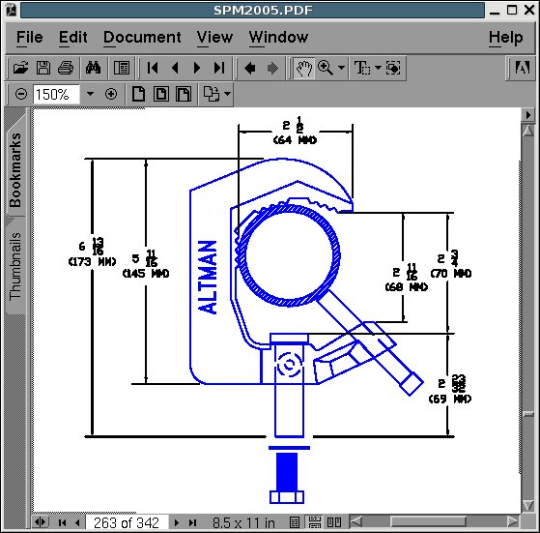The width and height of the screenshot is (540, 533).
Task: Click the vertical scrollbar up arrow
Action: tap(528, 131)
